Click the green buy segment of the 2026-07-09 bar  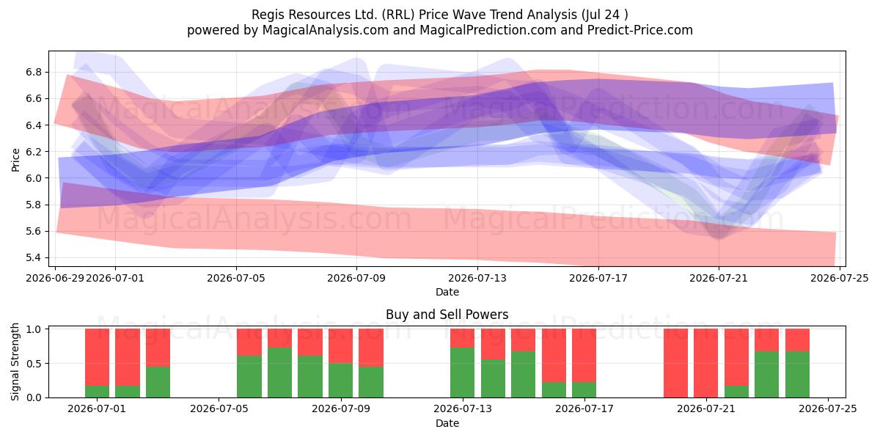(340, 381)
